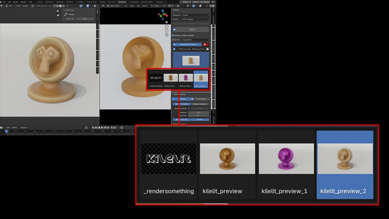Select the Viewport Sampling tab
This screenshot has height=219, width=389.
pos(200,104)
